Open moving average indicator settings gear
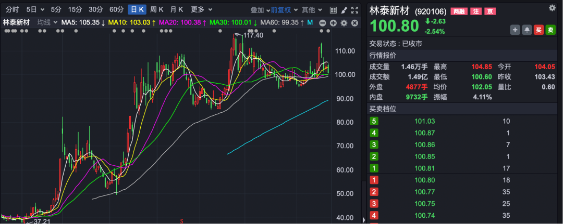The image size is (563, 224). [344, 22]
